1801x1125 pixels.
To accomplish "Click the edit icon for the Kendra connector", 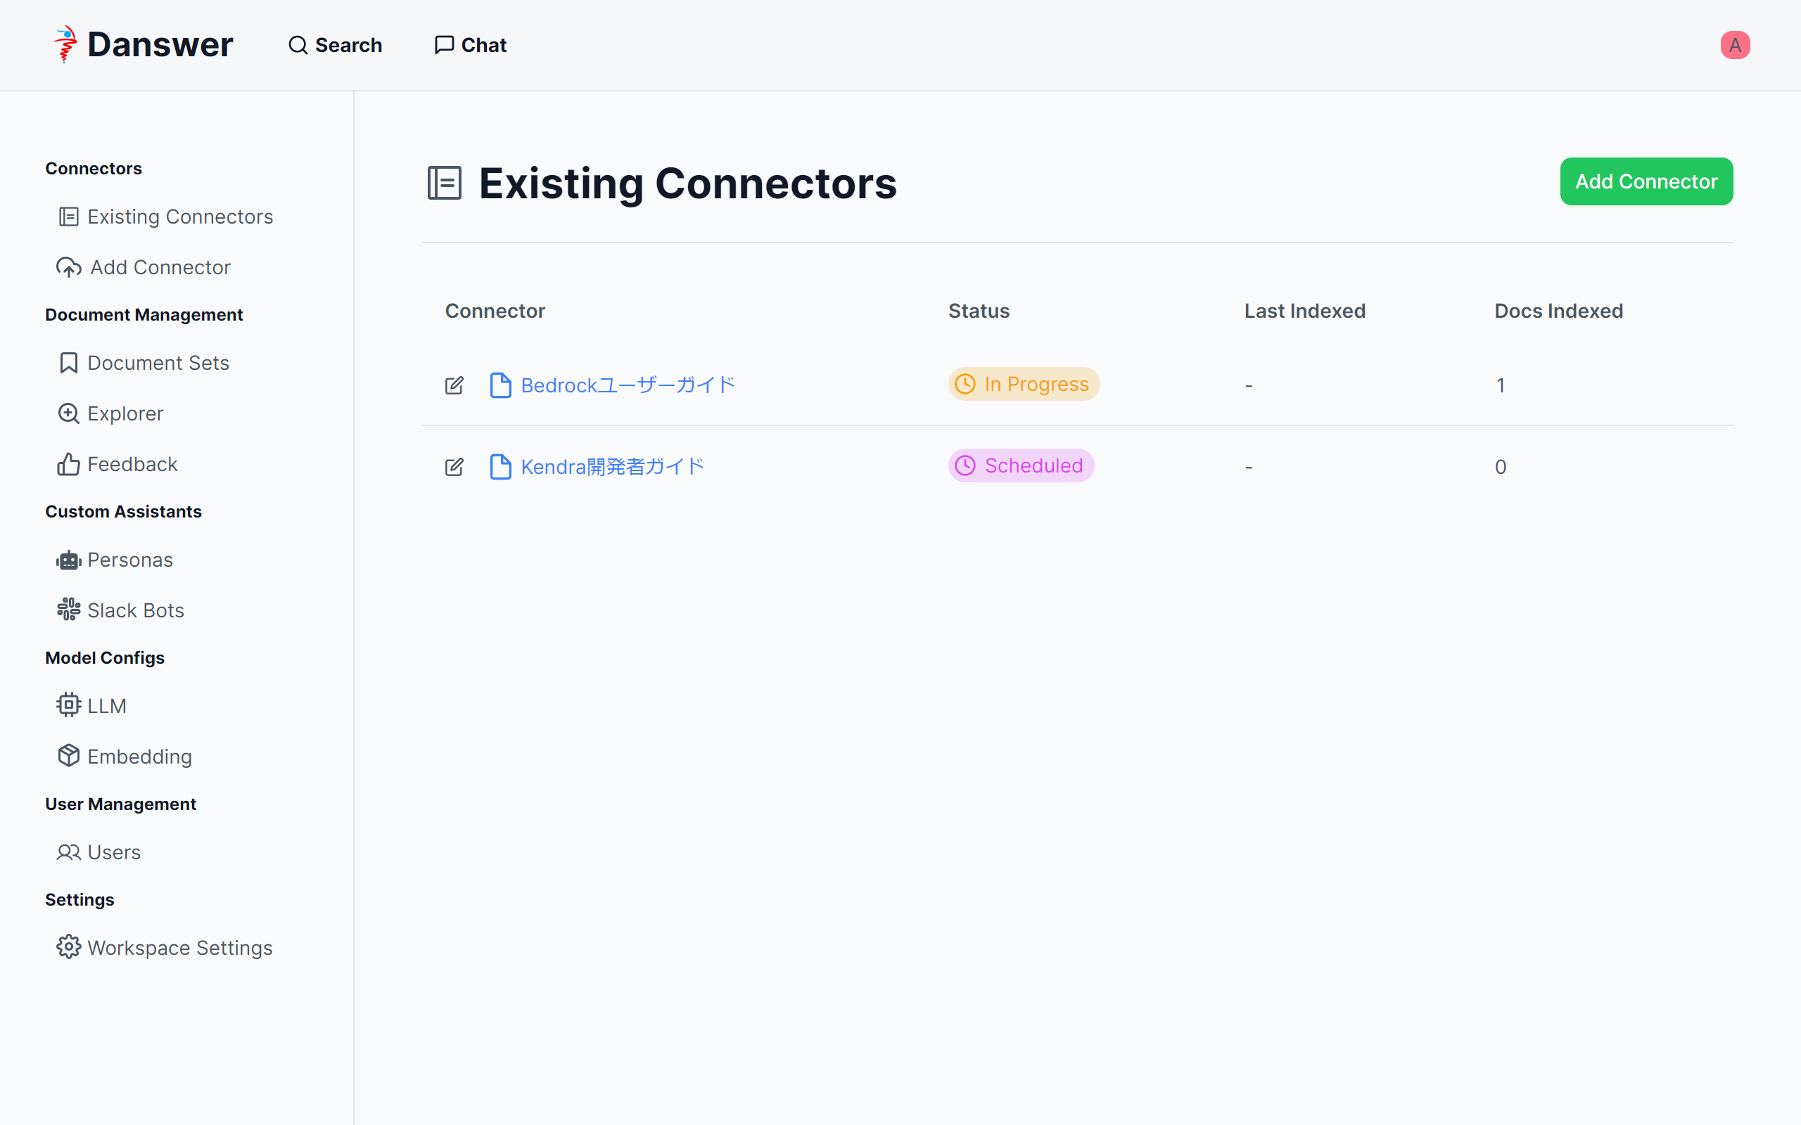I will point(454,466).
